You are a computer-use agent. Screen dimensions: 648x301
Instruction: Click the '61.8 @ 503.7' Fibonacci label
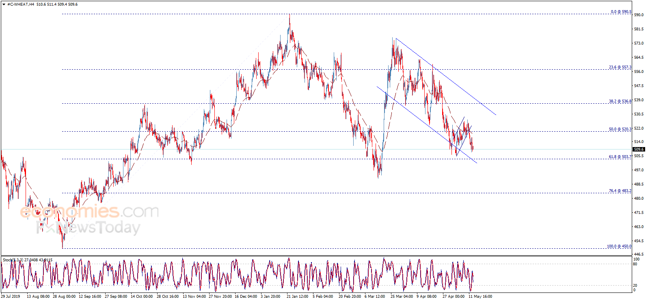click(x=620, y=157)
